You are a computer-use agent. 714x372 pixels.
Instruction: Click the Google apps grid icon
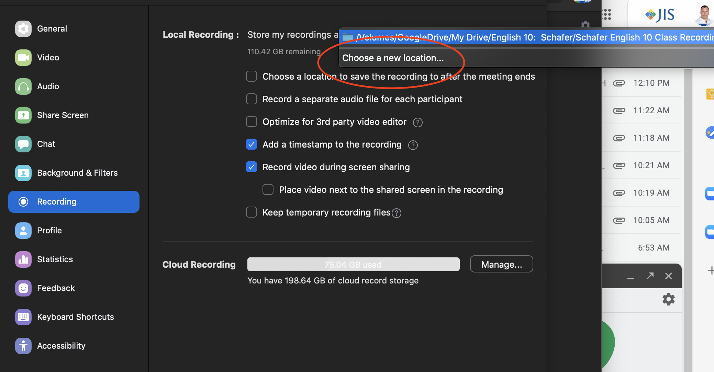tap(607, 14)
